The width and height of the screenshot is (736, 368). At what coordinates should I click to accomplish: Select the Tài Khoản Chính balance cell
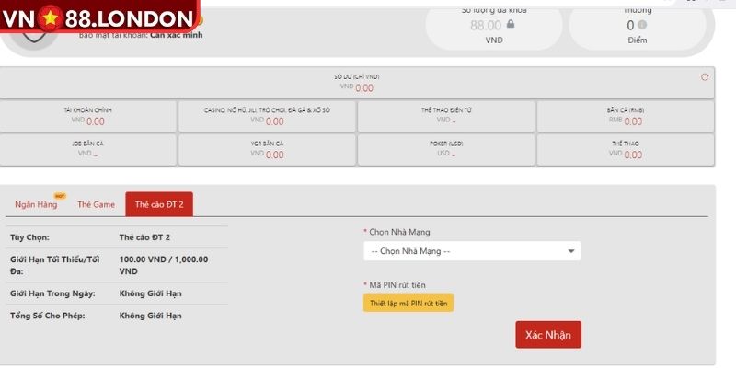point(88,116)
